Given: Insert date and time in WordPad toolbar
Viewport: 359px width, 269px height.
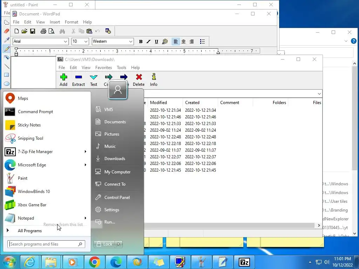Looking at the screenshot, I should point(108,31).
